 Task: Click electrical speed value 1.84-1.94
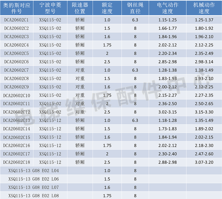[168, 137]
